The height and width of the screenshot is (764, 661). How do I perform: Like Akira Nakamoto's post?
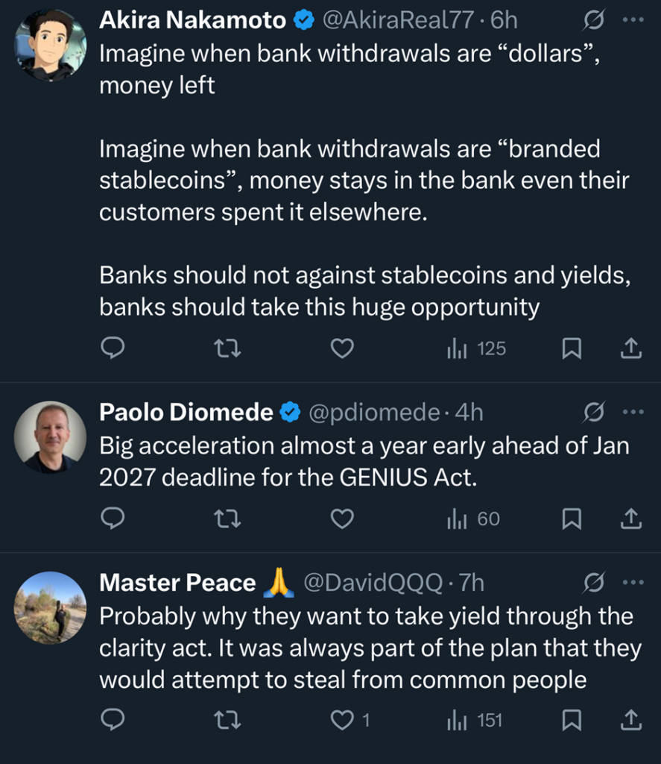pyautogui.click(x=341, y=348)
